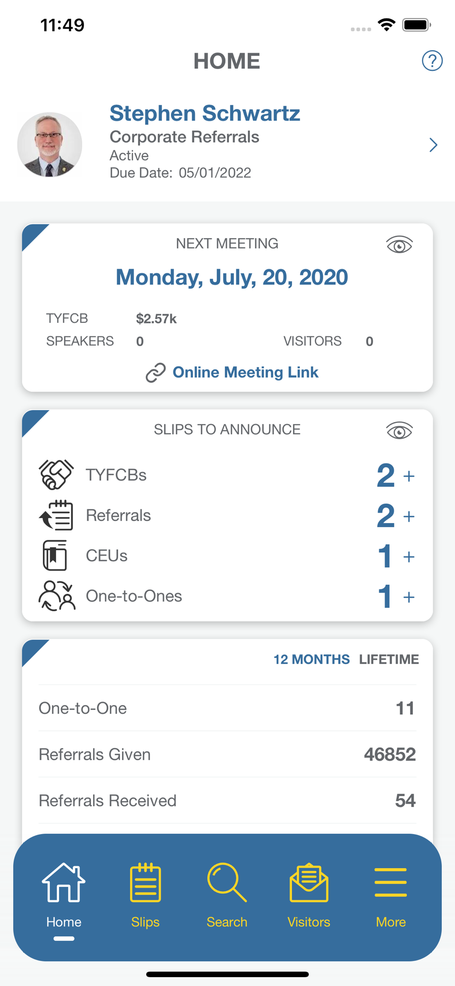Select the 12 Months stats view

click(311, 660)
